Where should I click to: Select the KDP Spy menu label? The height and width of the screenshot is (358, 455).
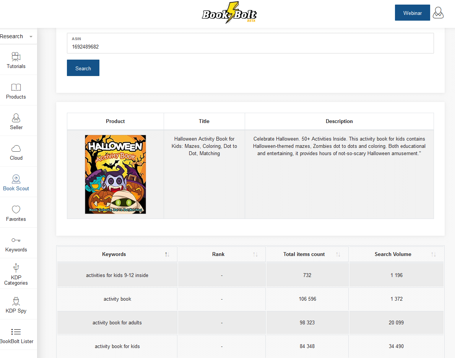click(x=16, y=311)
